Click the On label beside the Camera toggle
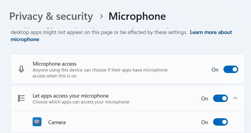The image size is (251, 133). click(x=204, y=122)
